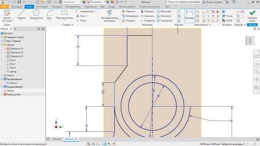Viewport: 260px width, 146px height.
Task: Select the Point (Точка) tool
Action: 81,21
